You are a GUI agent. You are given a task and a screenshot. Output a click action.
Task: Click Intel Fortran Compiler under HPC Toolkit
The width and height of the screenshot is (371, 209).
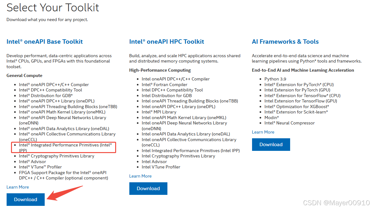(x=165, y=84)
